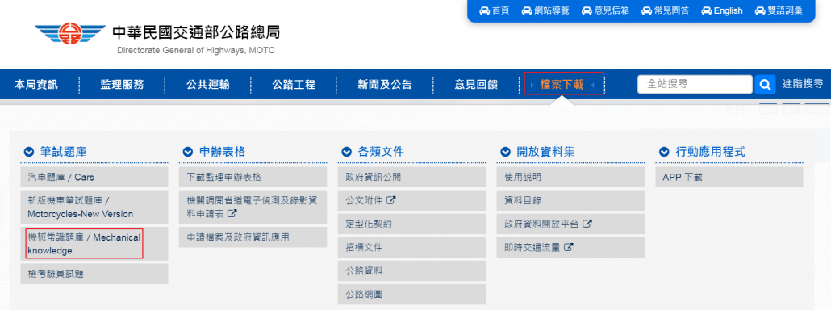The image size is (831, 310).
Task: Open the 公路工程 menu
Action: 294,84
